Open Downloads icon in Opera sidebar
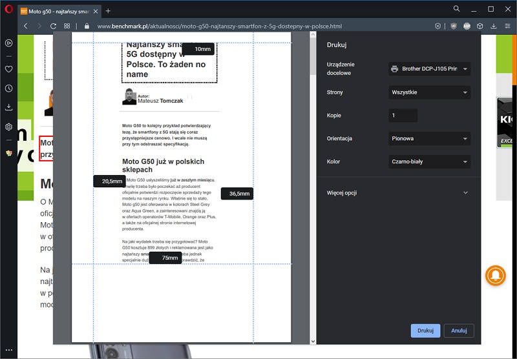Viewport: 517px width, 359px height. [9, 107]
